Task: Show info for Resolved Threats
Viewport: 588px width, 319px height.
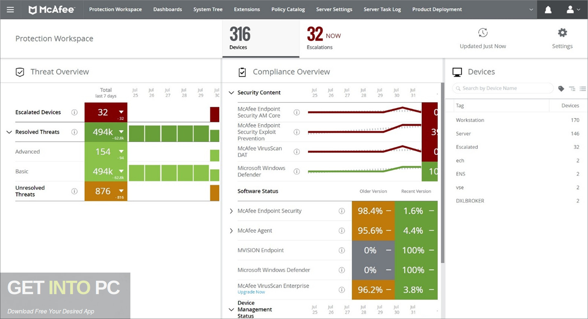Action: tap(74, 132)
